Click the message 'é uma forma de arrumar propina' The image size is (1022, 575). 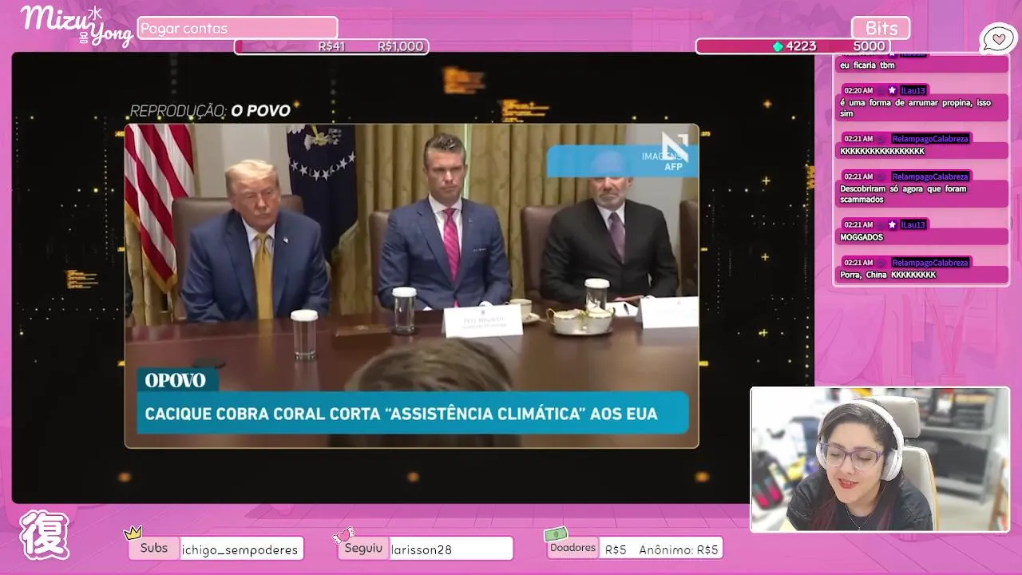[915, 108]
